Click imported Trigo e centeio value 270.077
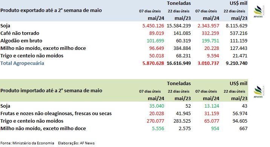This screenshot has width=270, height=147. tap(155, 121)
